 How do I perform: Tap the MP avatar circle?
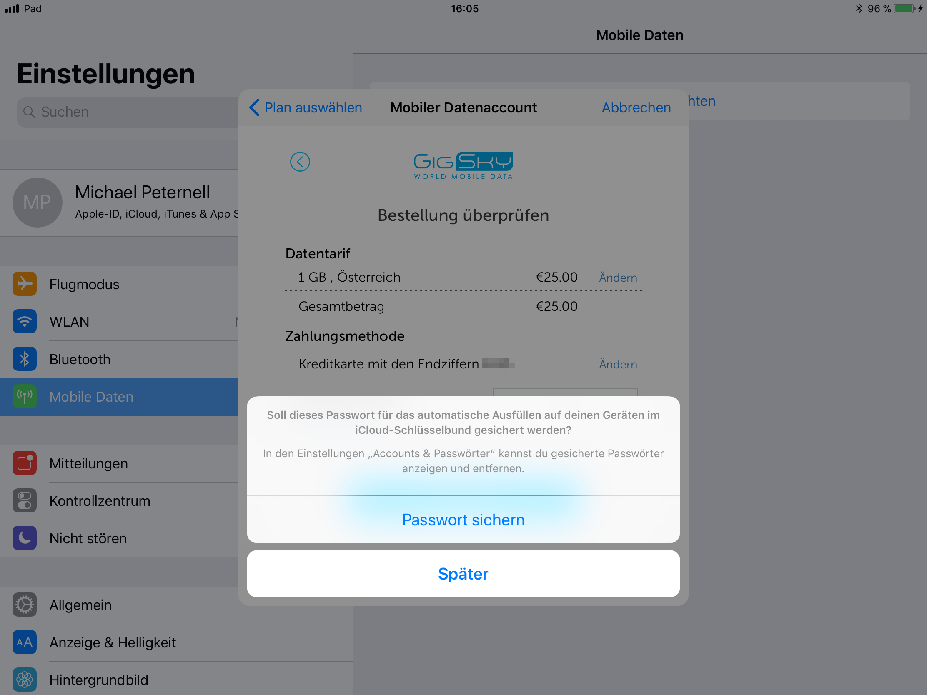tap(37, 203)
